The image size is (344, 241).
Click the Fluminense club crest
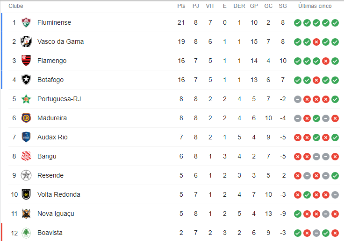[26, 22]
